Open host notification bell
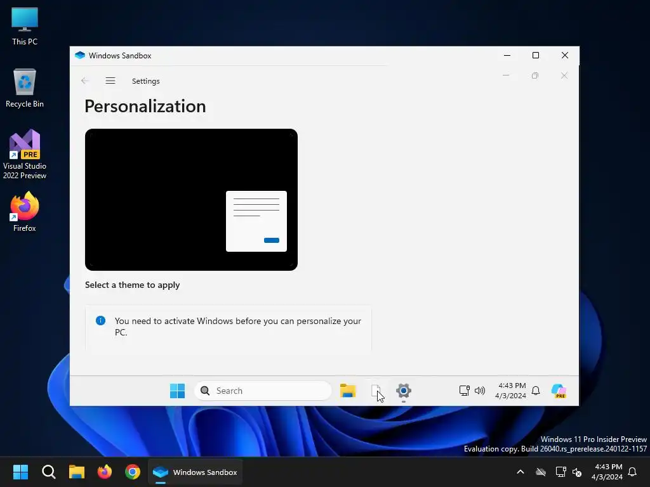650x487 pixels. tap(633, 472)
